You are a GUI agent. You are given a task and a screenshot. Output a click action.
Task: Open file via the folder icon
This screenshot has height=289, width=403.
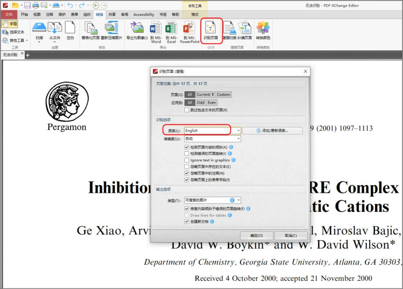[x=15, y=5]
